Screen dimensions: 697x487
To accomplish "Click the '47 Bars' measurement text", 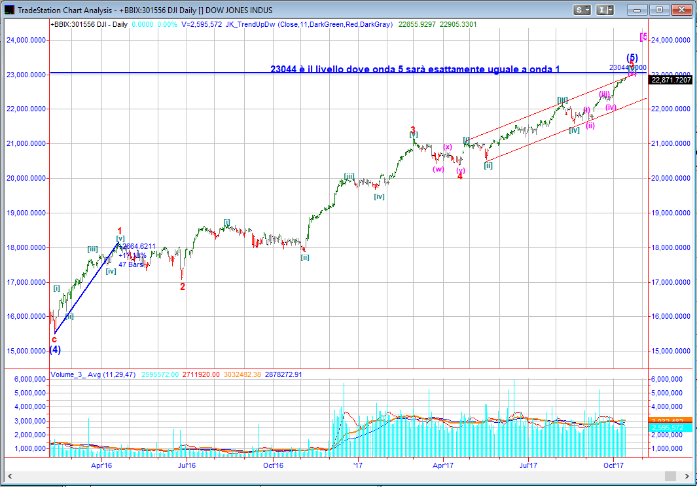I will click(x=131, y=264).
